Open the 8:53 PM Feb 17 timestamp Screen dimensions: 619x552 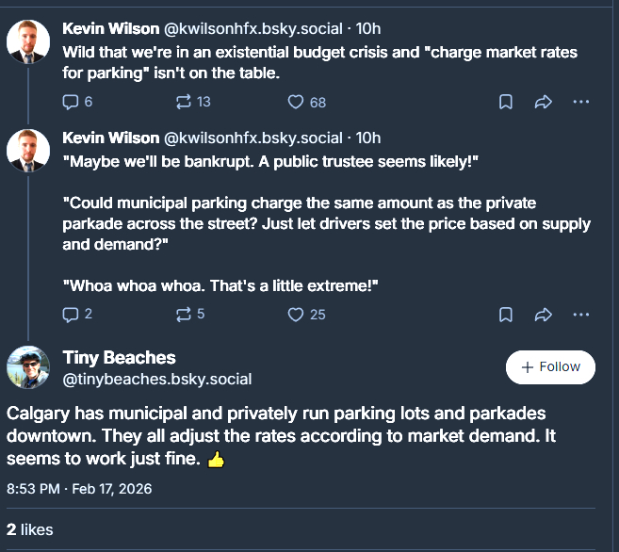click(79, 489)
